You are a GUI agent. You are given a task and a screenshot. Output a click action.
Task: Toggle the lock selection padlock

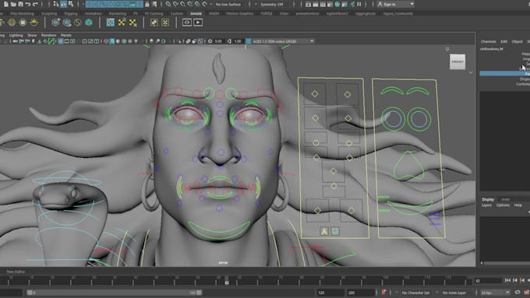click(147, 4)
